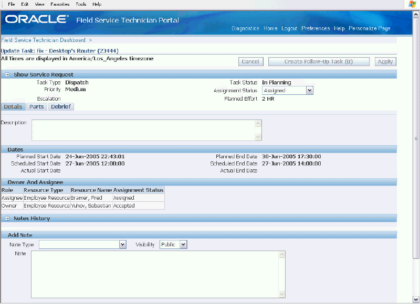Open the Assignment Status dropdown
This screenshot has height=304, width=420.
click(309, 90)
